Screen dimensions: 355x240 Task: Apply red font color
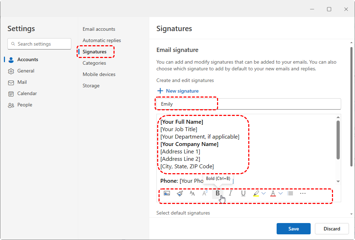(273, 193)
